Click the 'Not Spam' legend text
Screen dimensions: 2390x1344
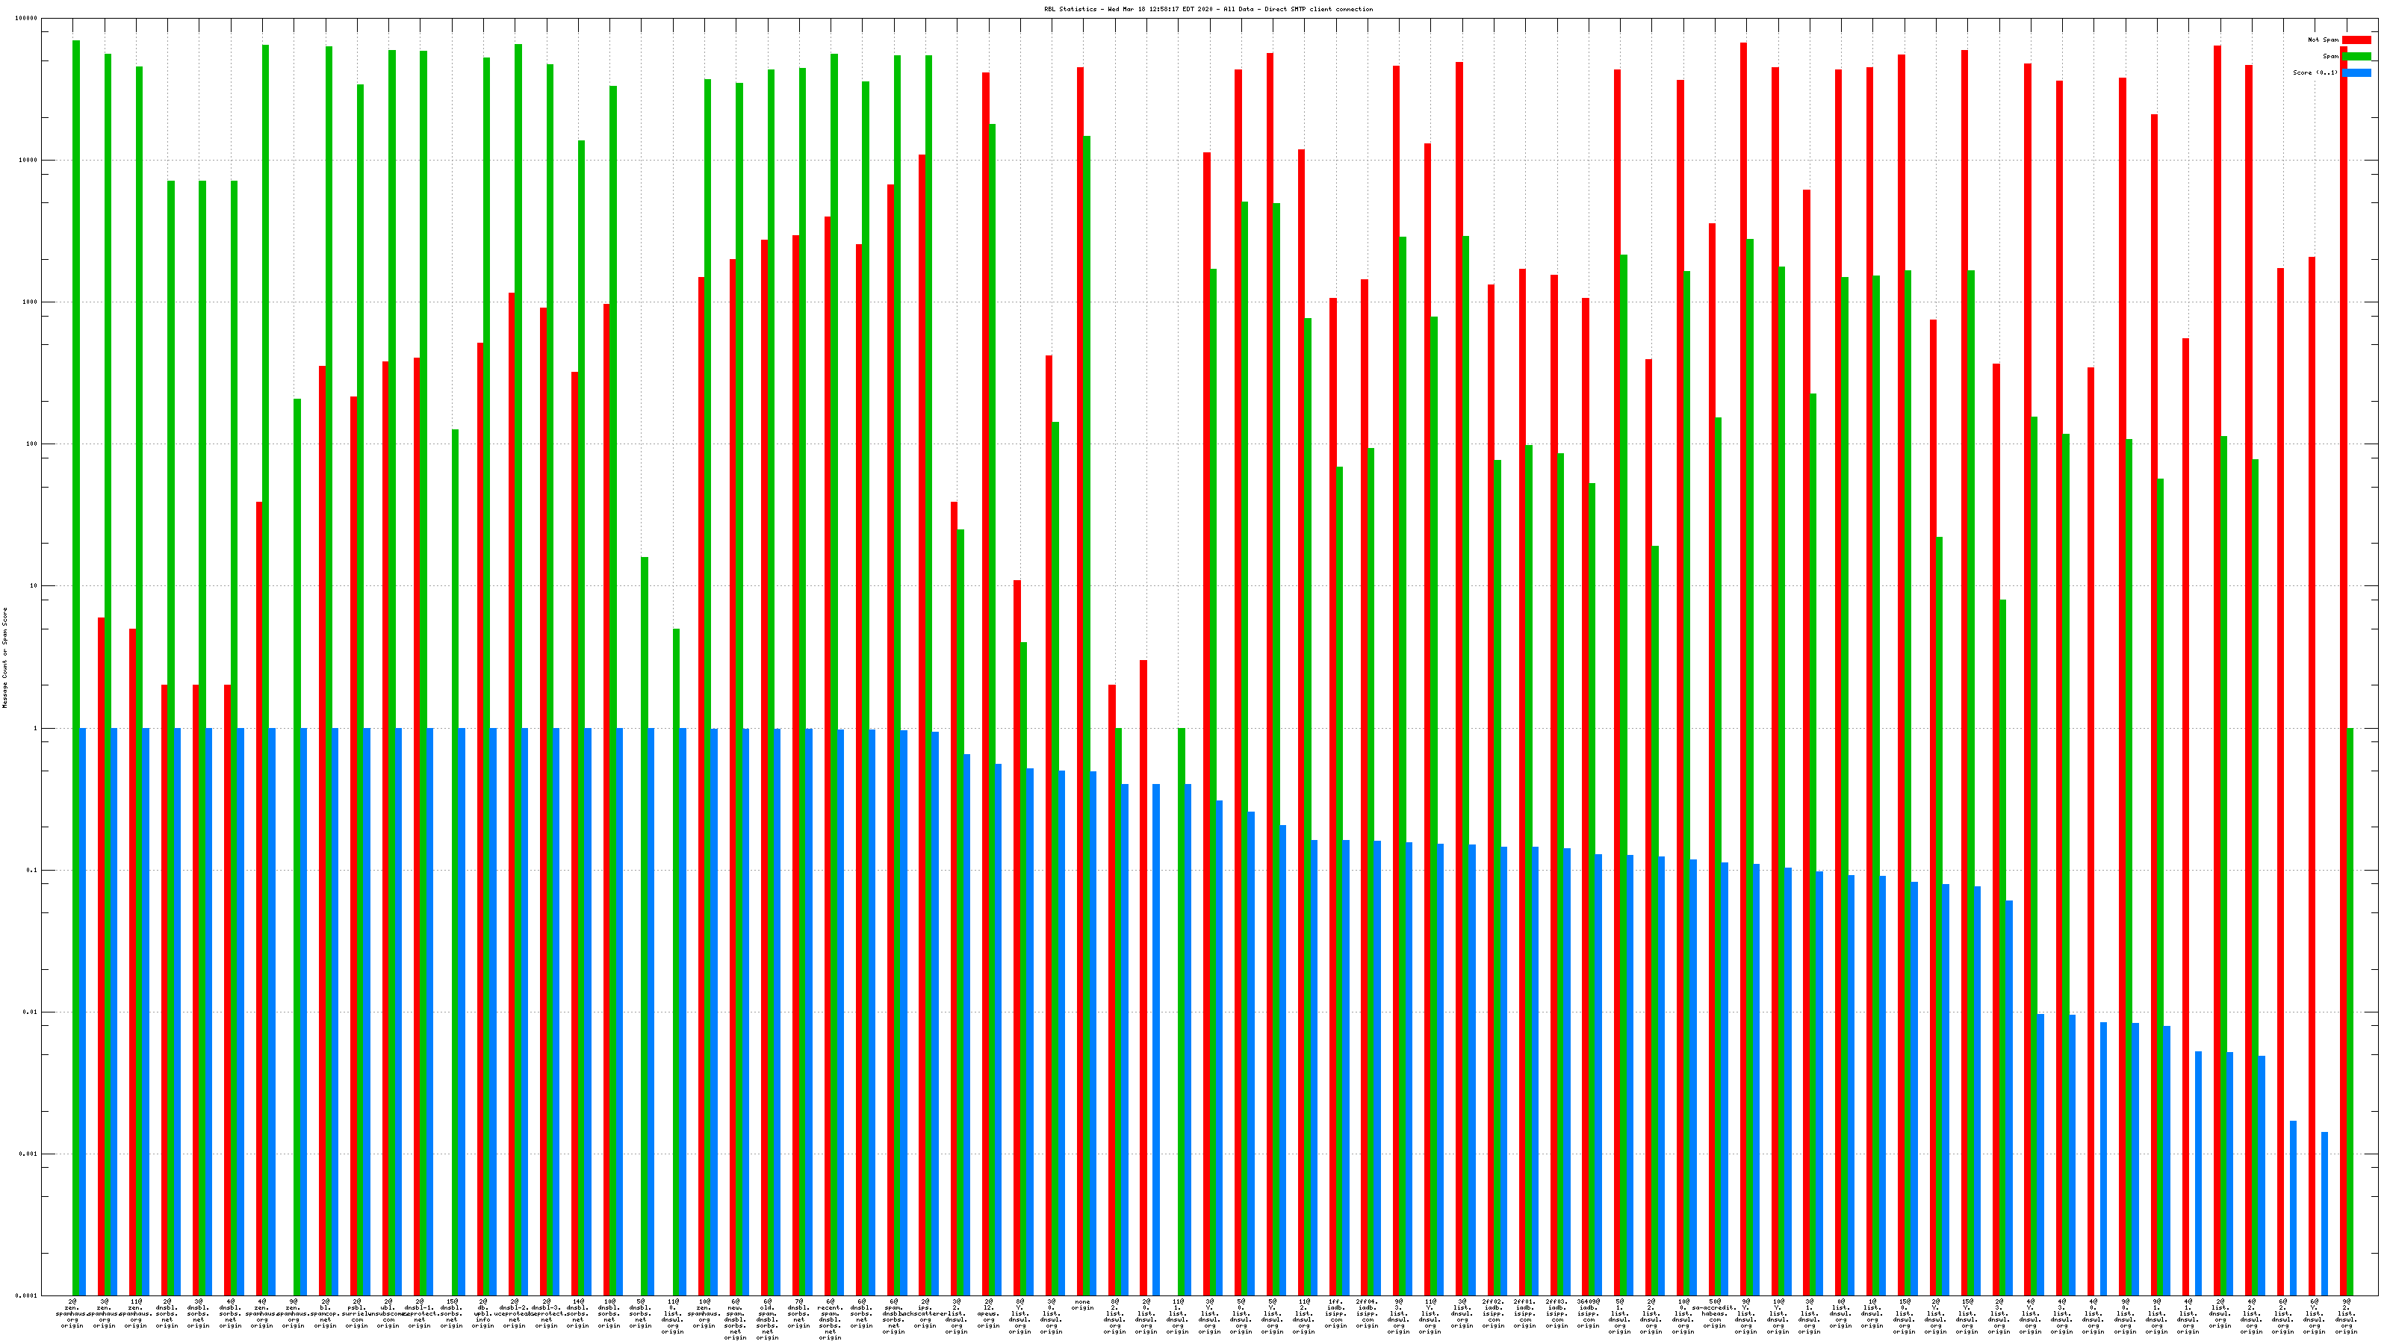coord(2324,40)
